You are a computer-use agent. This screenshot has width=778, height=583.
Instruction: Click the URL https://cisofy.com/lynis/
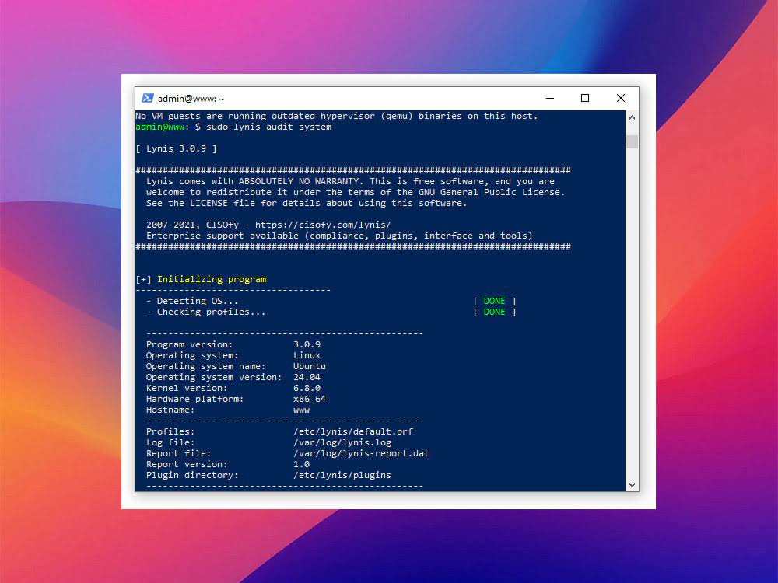click(323, 225)
